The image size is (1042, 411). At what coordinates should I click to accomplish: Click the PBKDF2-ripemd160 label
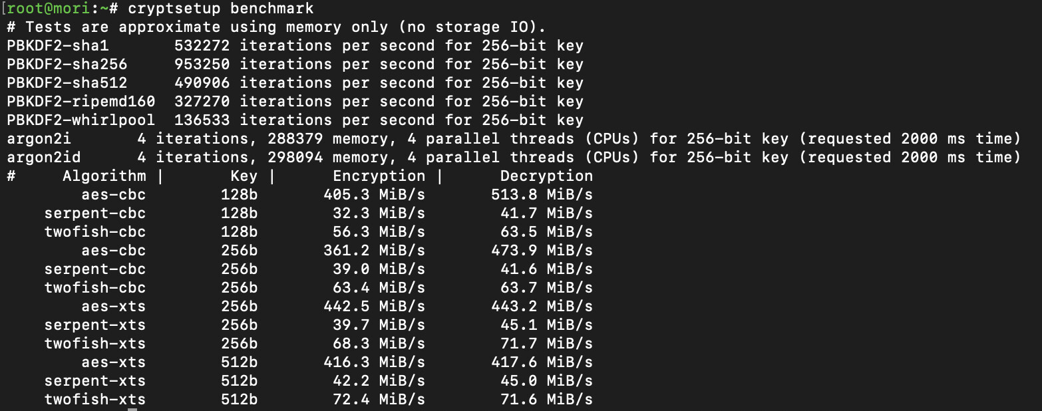[x=81, y=102]
